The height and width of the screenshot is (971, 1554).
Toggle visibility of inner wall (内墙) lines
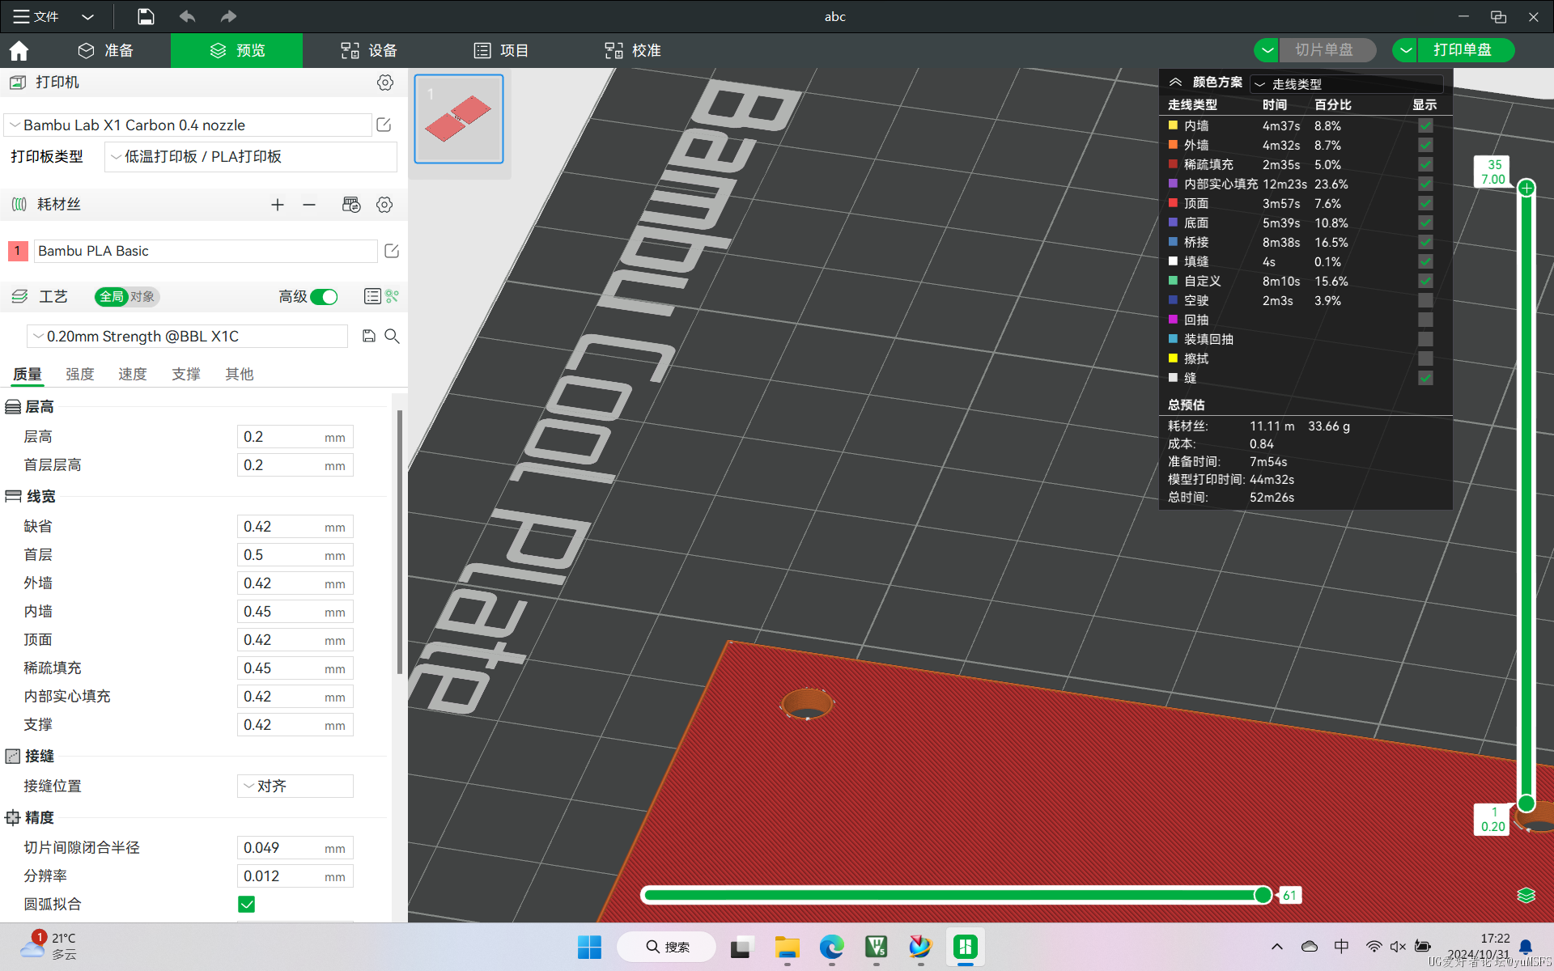pos(1425,125)
